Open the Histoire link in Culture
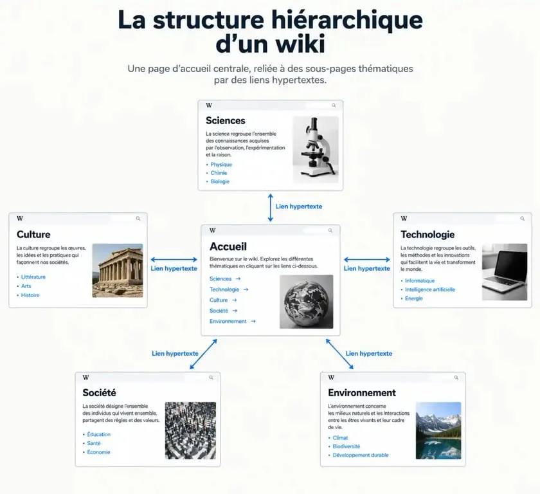The width and height of the screenshot is (540, 494). pos(30,295)
